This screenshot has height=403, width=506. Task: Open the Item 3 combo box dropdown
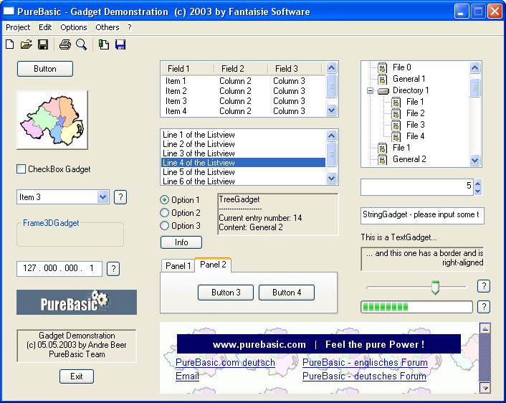[x=102, y=196]
